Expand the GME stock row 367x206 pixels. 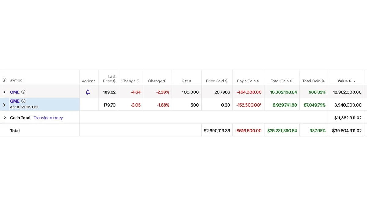tap(5, 92)
